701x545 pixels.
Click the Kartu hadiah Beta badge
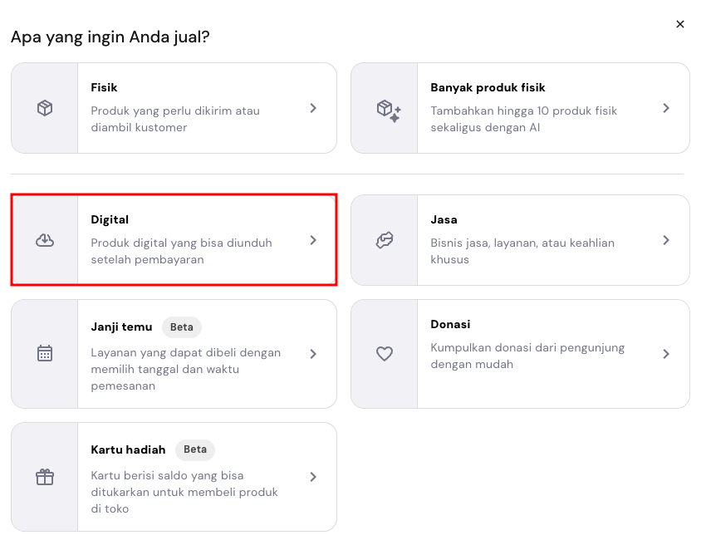[194, 449]
